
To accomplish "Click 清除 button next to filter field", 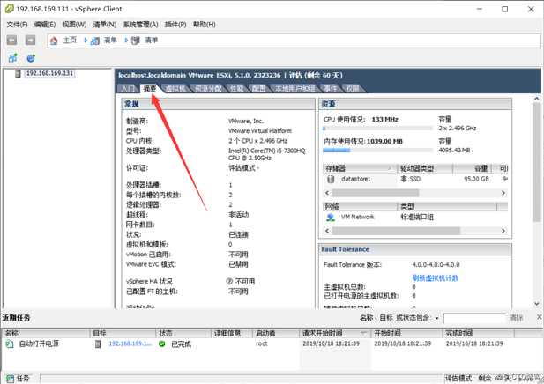I will coord(517,317).
